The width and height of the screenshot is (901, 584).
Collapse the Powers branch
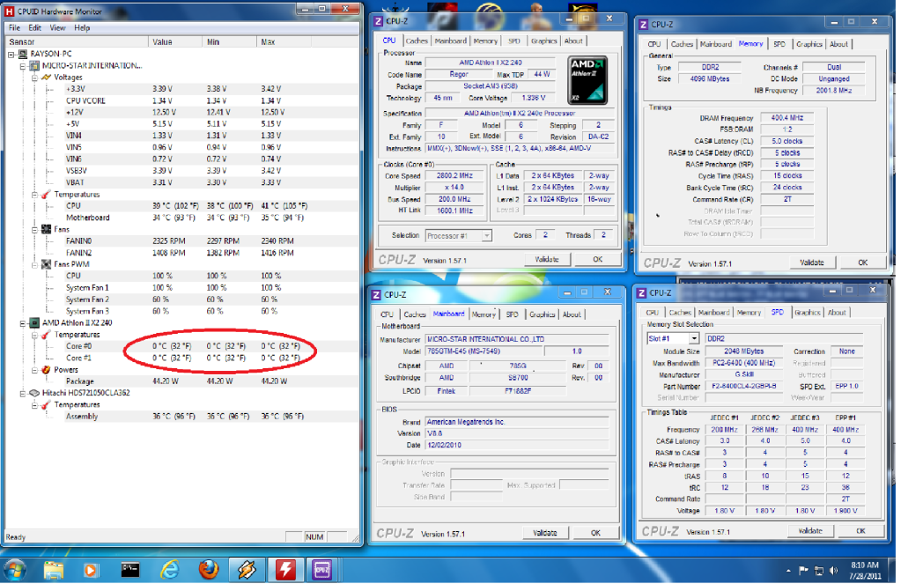(x=34, y=370)
